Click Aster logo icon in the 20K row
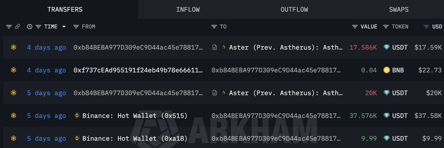Image resolution: width=444 pixels, height=148 pixels. [x=223, y=93]
